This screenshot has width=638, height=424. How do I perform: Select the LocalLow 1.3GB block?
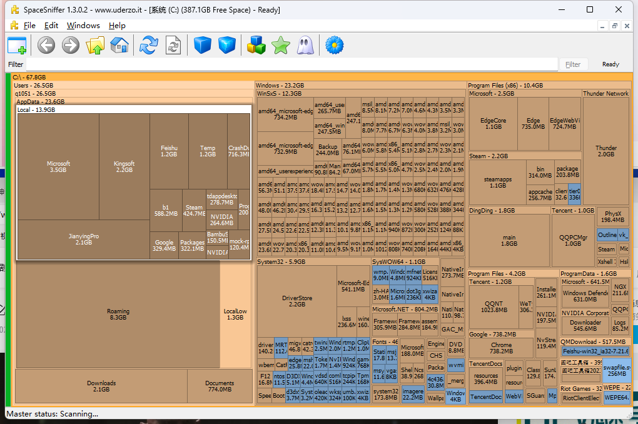[235, 314]
